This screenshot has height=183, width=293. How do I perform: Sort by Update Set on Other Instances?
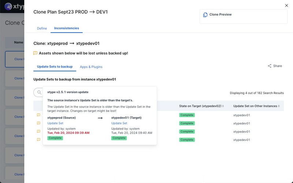click(x=279, y=106)
